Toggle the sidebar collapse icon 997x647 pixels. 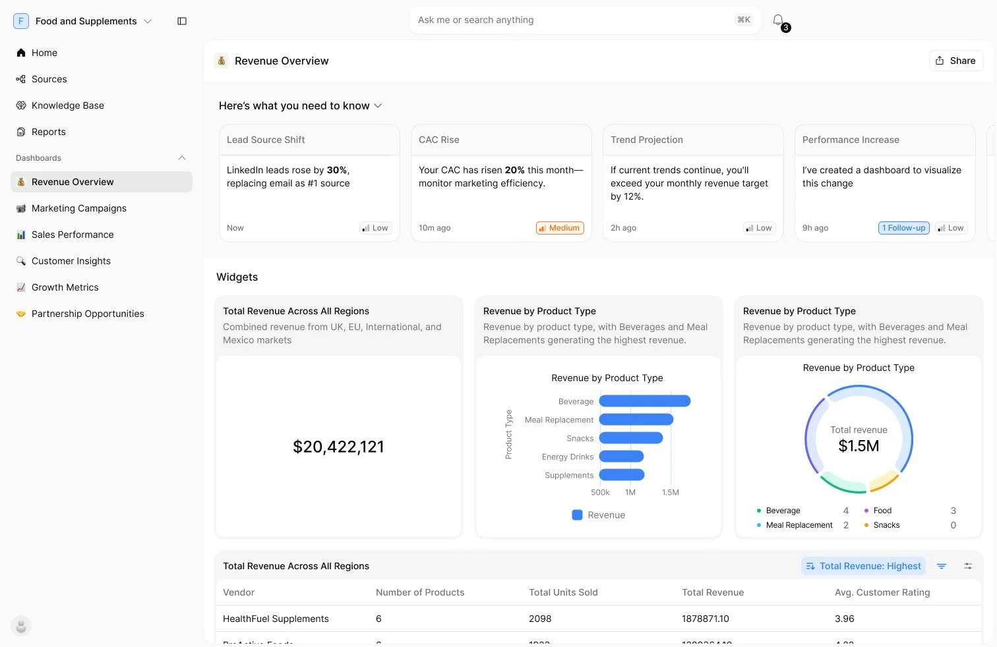click(182, 21)
